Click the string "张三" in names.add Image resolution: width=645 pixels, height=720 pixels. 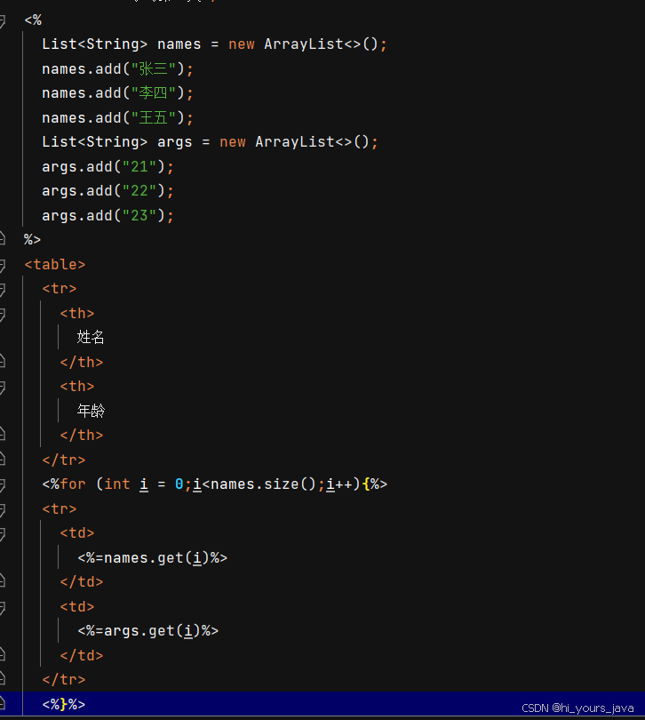pos(154,68)
